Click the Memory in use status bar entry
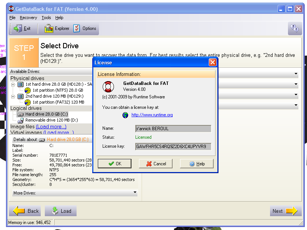The width and height of the screenshot is (307, 230). 30,223
